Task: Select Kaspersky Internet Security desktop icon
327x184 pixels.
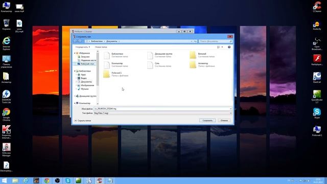Action: 6,132
